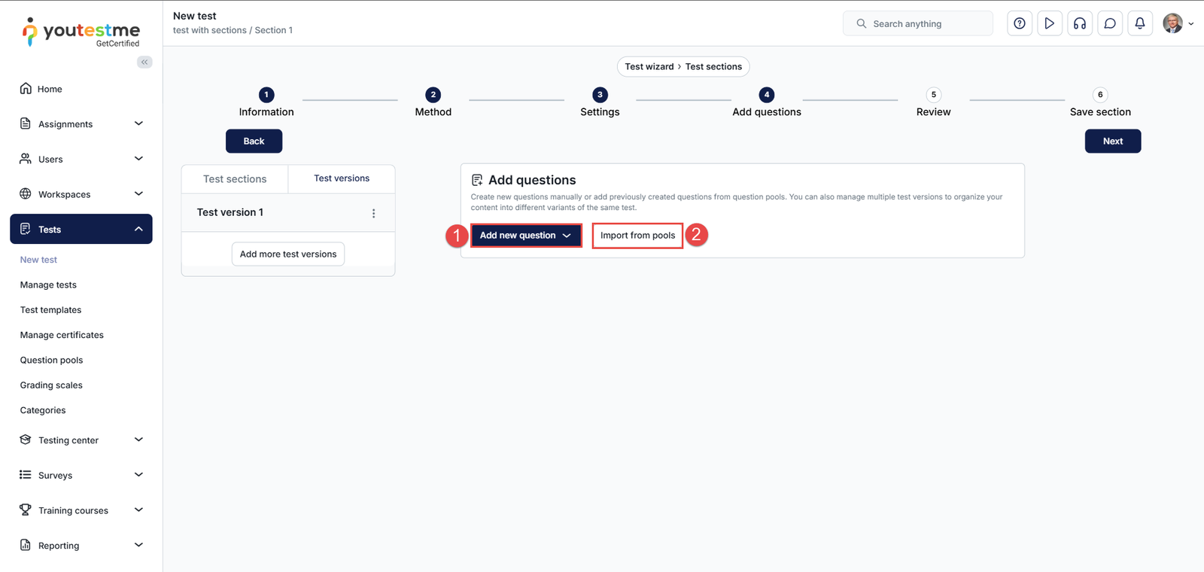
Task: Select the Test versions tab
Action: pos(342,178)
